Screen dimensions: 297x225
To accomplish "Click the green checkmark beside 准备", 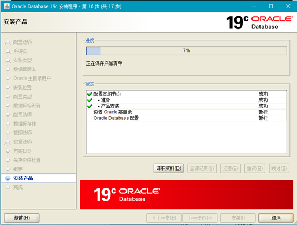I will pyautogui.click(x=90, y=100).
